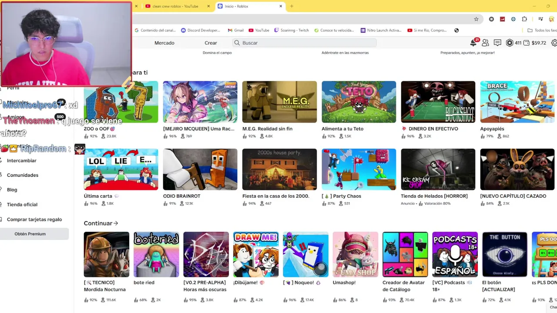Open the Roblox notifications bell

[473, 43]
